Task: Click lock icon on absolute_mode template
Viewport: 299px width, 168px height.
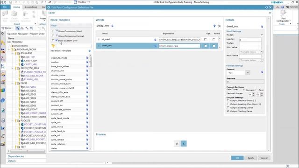Action: point(87,58)
